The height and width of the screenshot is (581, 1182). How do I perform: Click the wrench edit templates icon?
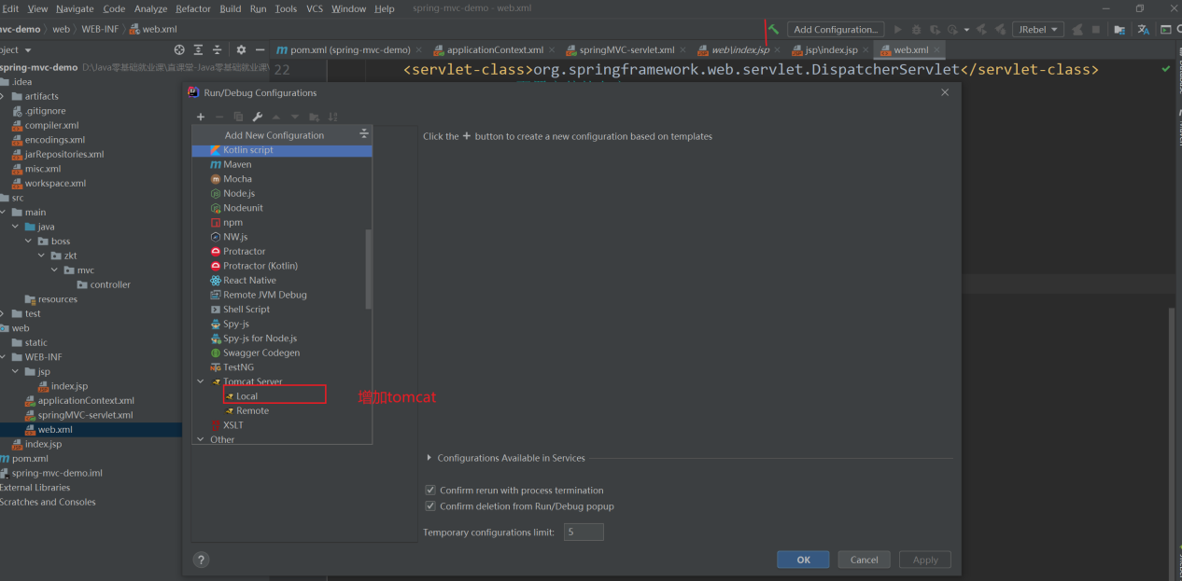point(257,117)
